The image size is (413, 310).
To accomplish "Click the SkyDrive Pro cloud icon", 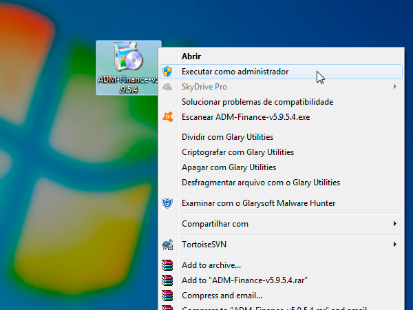I will click(x=167, y=87).
